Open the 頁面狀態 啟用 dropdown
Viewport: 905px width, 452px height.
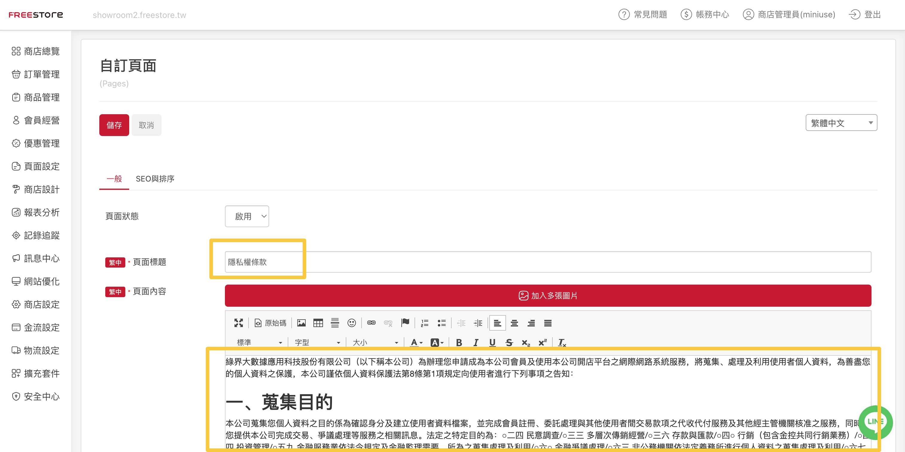pyautogui.click(x=247, y=216)
